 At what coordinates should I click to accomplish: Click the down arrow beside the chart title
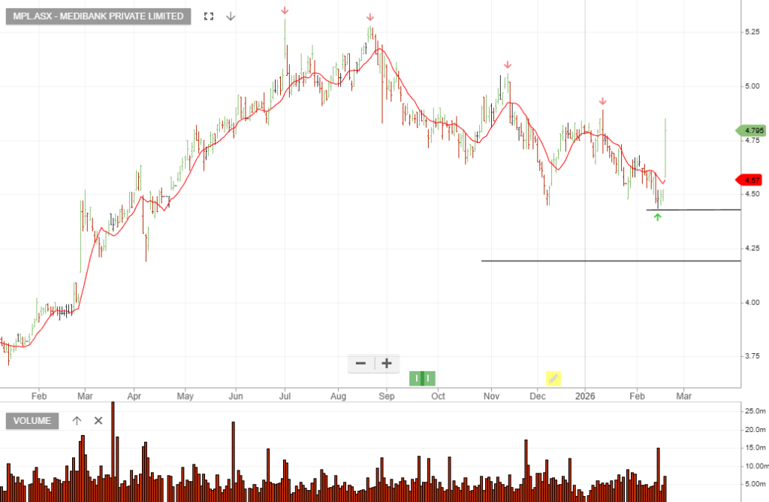[x=231, y=17]
